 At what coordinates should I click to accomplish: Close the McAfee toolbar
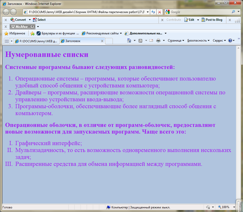(x=6, y=27)
